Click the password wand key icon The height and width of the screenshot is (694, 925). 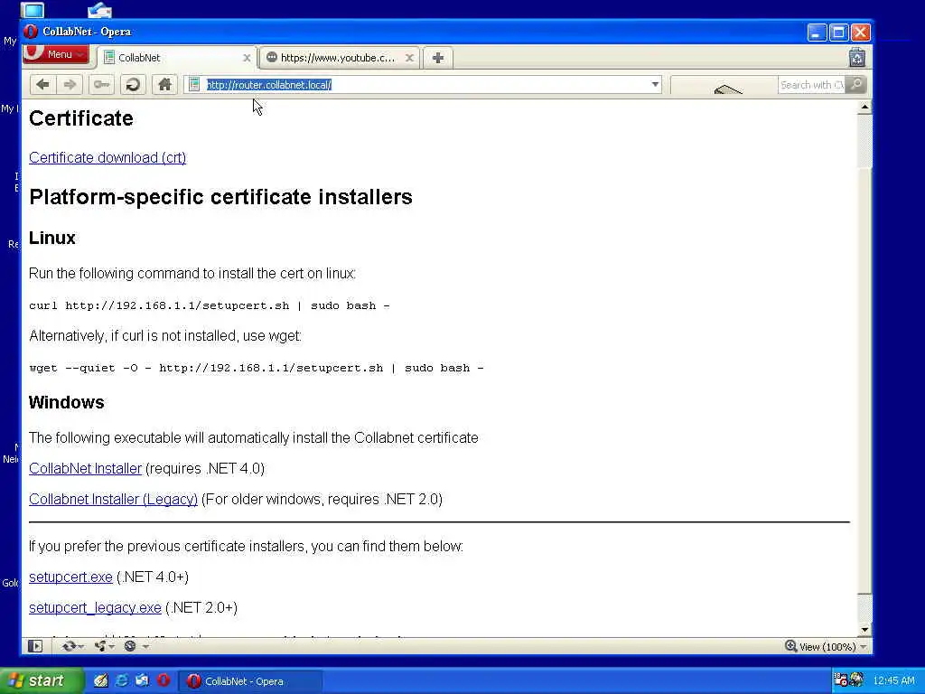(101, 84)
